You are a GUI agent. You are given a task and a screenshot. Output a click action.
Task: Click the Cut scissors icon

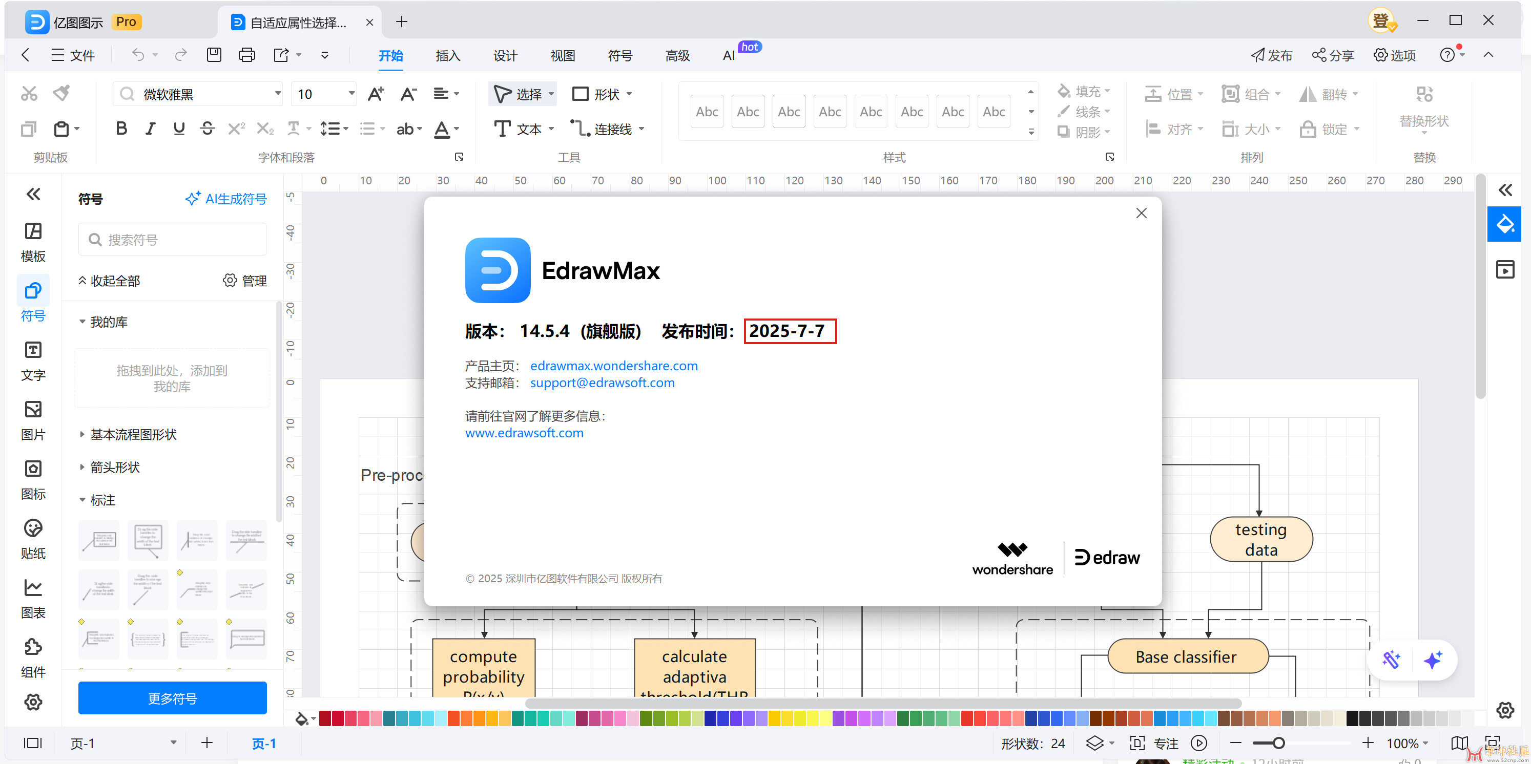29,93
